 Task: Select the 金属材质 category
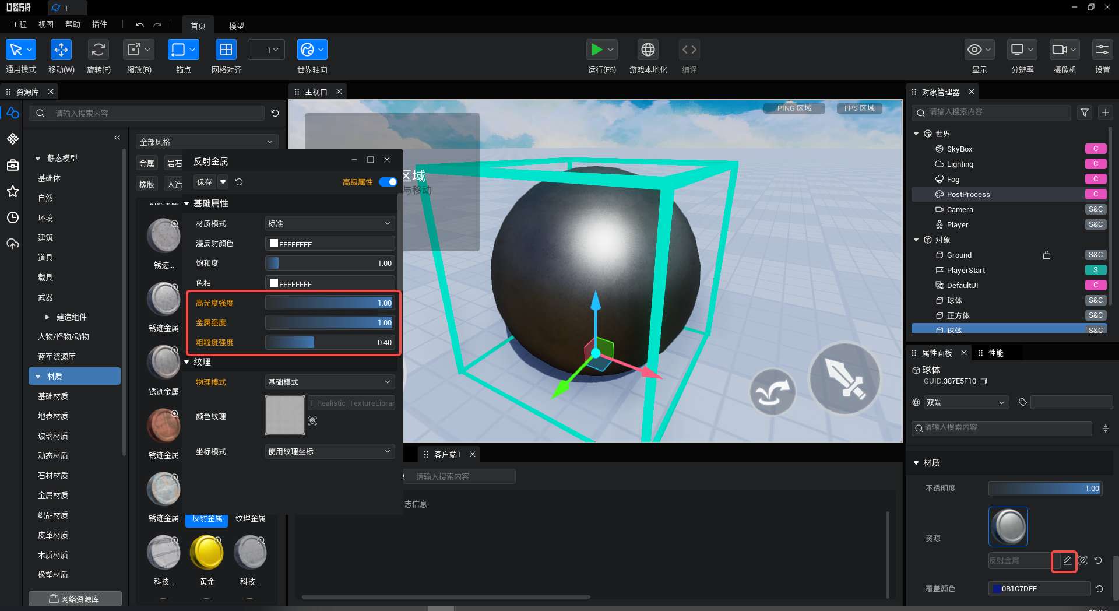[53, 496]
